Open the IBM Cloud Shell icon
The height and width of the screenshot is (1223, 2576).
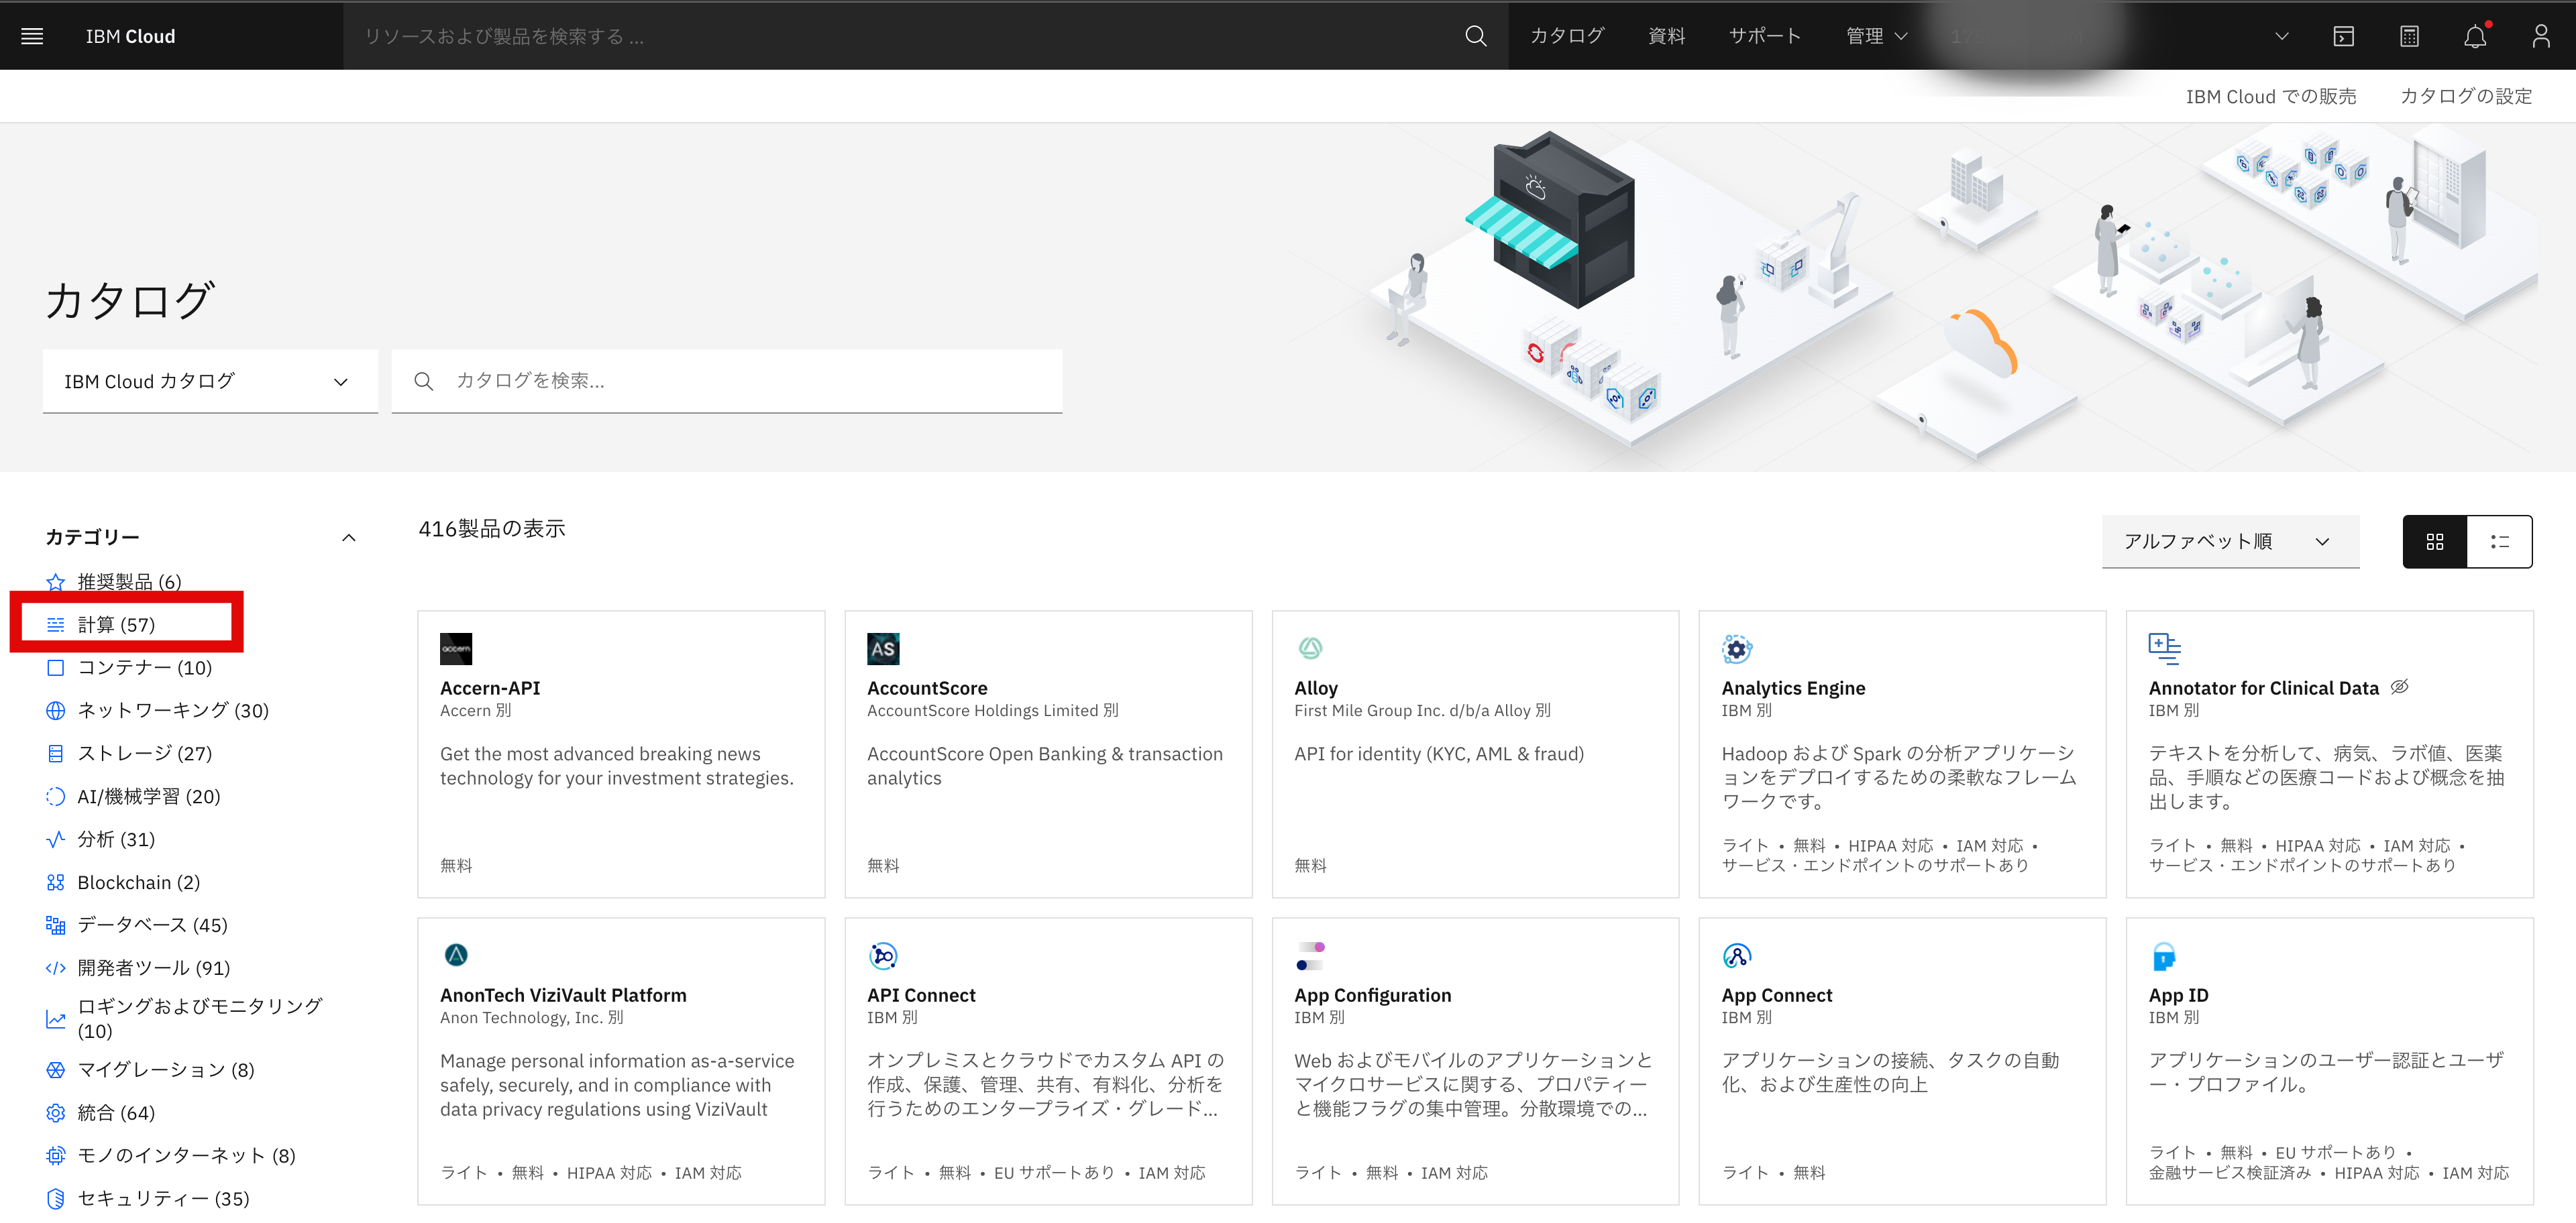click(2343, 37)
